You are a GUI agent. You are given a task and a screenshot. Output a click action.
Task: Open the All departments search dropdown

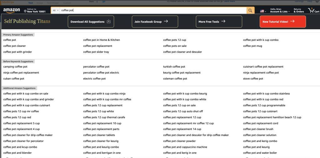point(56,10)
